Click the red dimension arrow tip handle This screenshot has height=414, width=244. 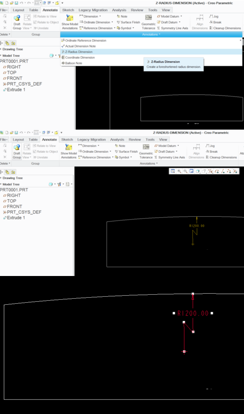pos(193,294)
